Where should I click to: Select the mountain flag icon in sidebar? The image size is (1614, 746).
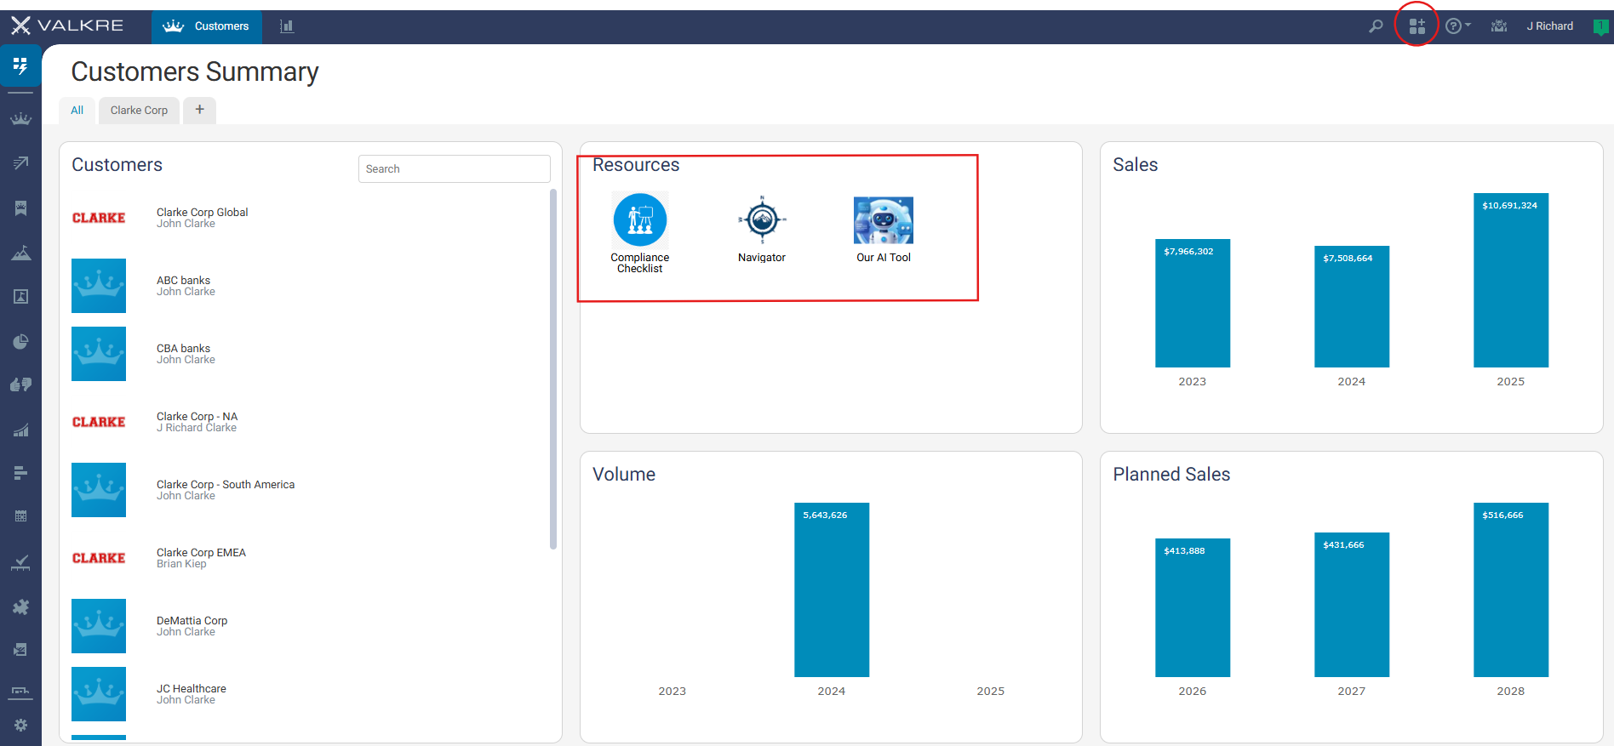pyautogui.click(x=20, y=253)
